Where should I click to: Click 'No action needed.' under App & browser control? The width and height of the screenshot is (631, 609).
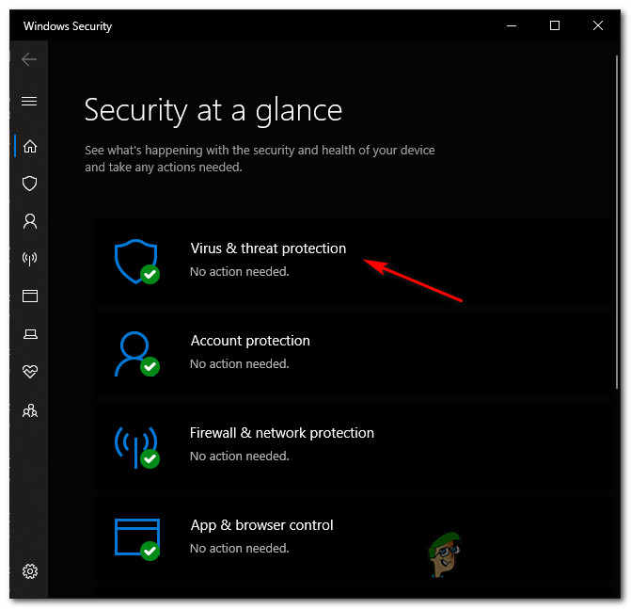click(240, 548)
